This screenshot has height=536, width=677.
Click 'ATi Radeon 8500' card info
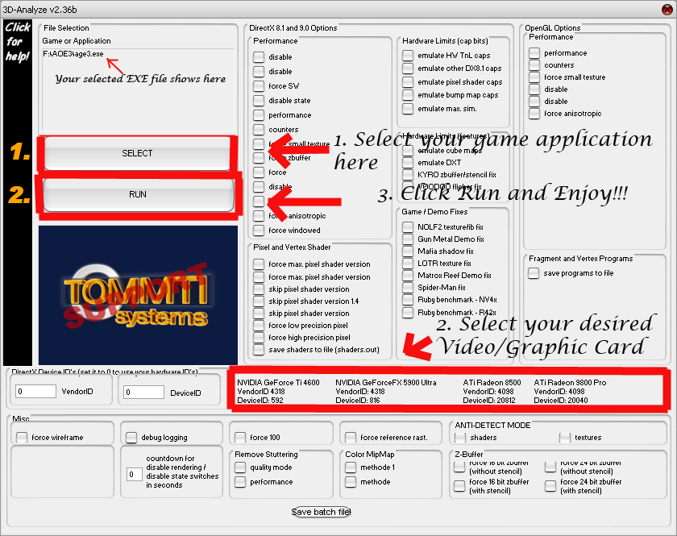492,391
